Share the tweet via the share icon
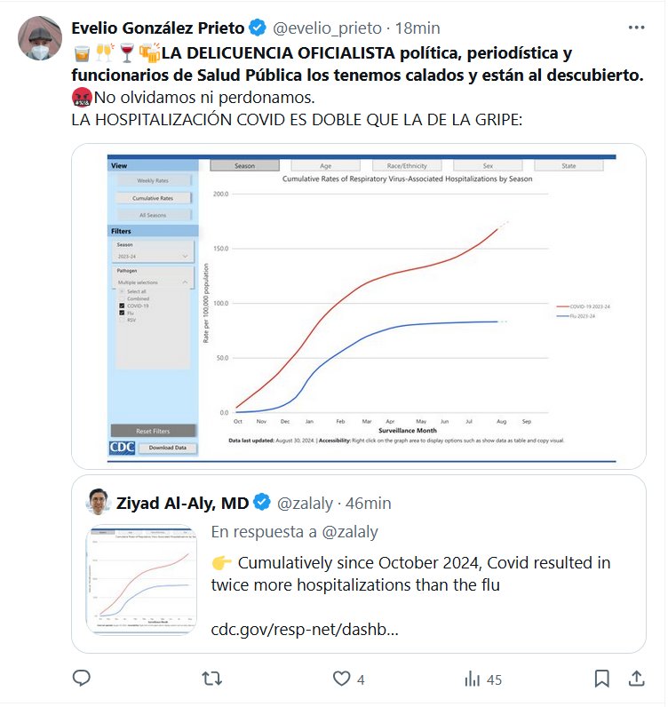Screen dimensions: 668x707 pos(636,679)
